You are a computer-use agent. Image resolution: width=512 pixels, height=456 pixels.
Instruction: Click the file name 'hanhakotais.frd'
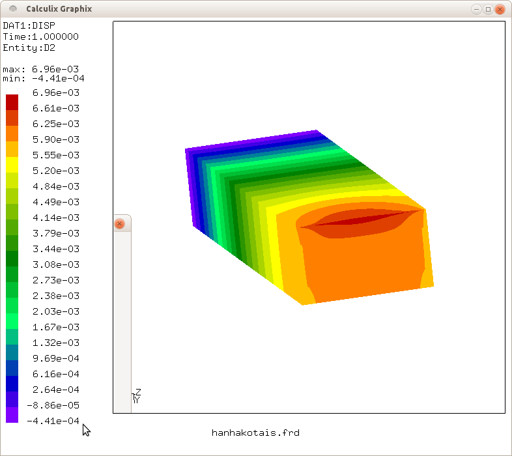click(x=255, y=433)
